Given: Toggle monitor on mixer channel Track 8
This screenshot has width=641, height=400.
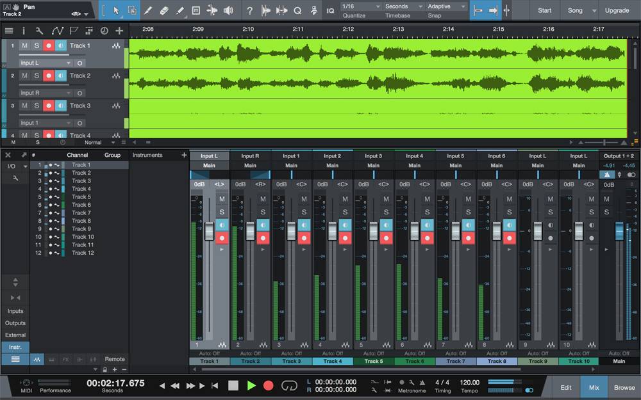Looking at the screenshot, I should (510, 225).
